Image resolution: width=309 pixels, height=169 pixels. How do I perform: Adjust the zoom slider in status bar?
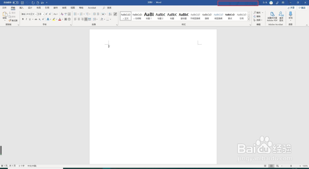tap(291, 166)
